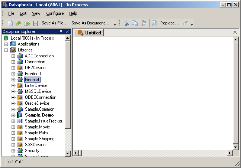Expand the Applications tree node
The height and width of the screenshot is (168, 241).
6,44
